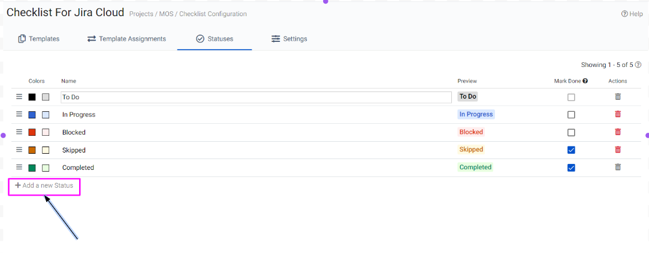649x253 pixels.
Task: Enable Mark Done for To Do status
Action: [x=571, y=97]
